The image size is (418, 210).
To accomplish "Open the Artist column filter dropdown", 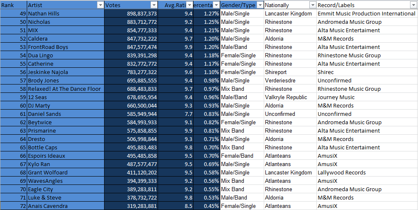I will [x=100, y=5].
